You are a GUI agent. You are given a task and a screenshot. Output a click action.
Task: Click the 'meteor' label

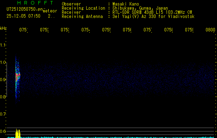[50, 11]
